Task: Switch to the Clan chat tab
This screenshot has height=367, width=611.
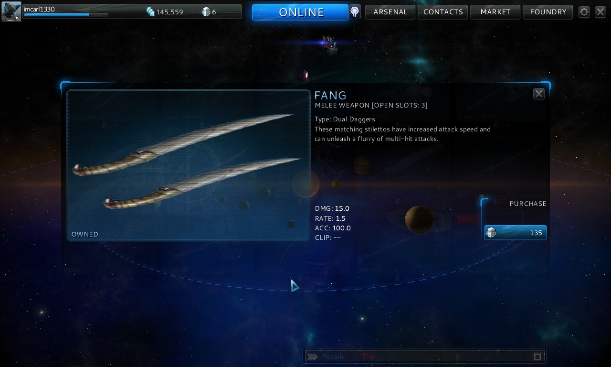Action: point(369,356)
